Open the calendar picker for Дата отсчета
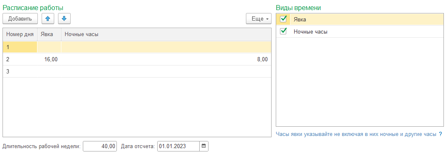The width and height of the screenshot is (446, 154). pyautogui.click(x=203, y=146)
